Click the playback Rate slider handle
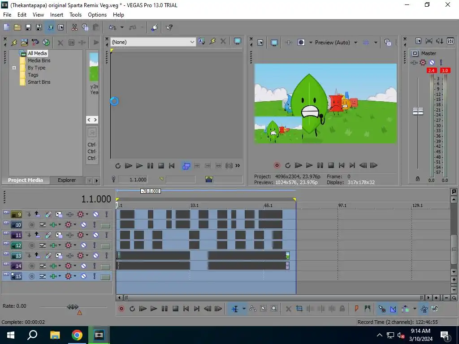The height and width of the screenshot is (344, 459). pyautogui.click(x=73, y=307)
